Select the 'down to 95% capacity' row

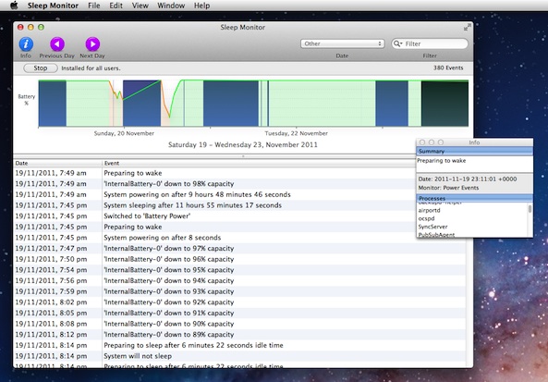coord(239,270)
